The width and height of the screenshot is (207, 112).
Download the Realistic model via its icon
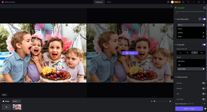click(204, 33)
